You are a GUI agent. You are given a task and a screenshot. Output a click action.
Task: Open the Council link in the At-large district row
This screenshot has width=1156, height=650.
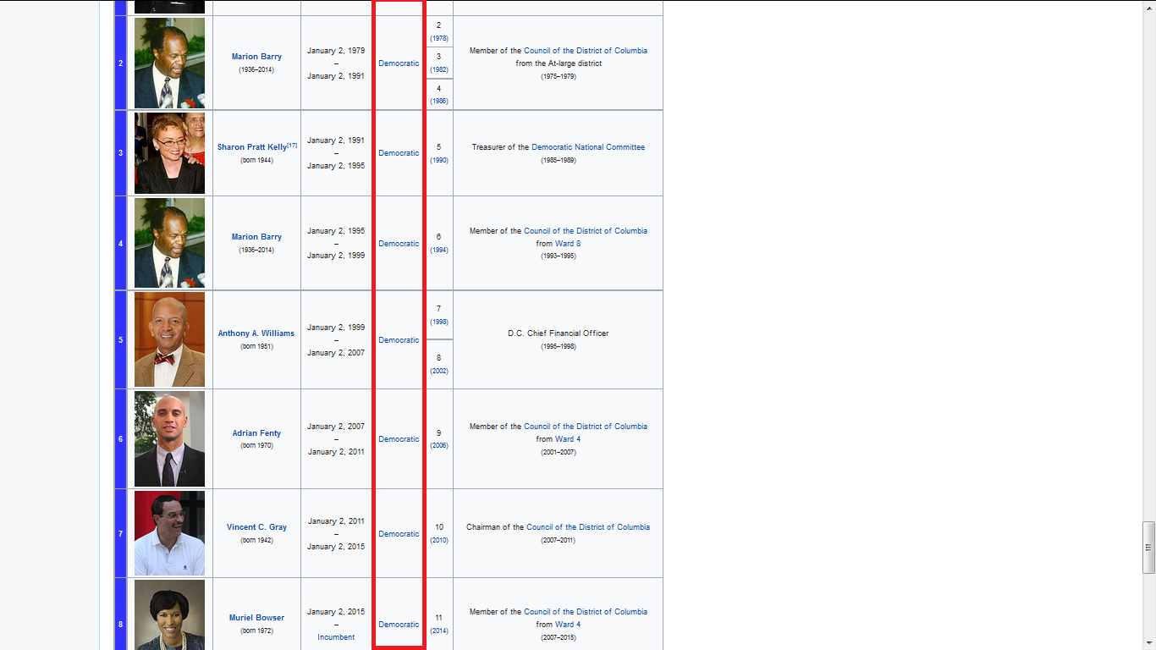click(586, 51)
